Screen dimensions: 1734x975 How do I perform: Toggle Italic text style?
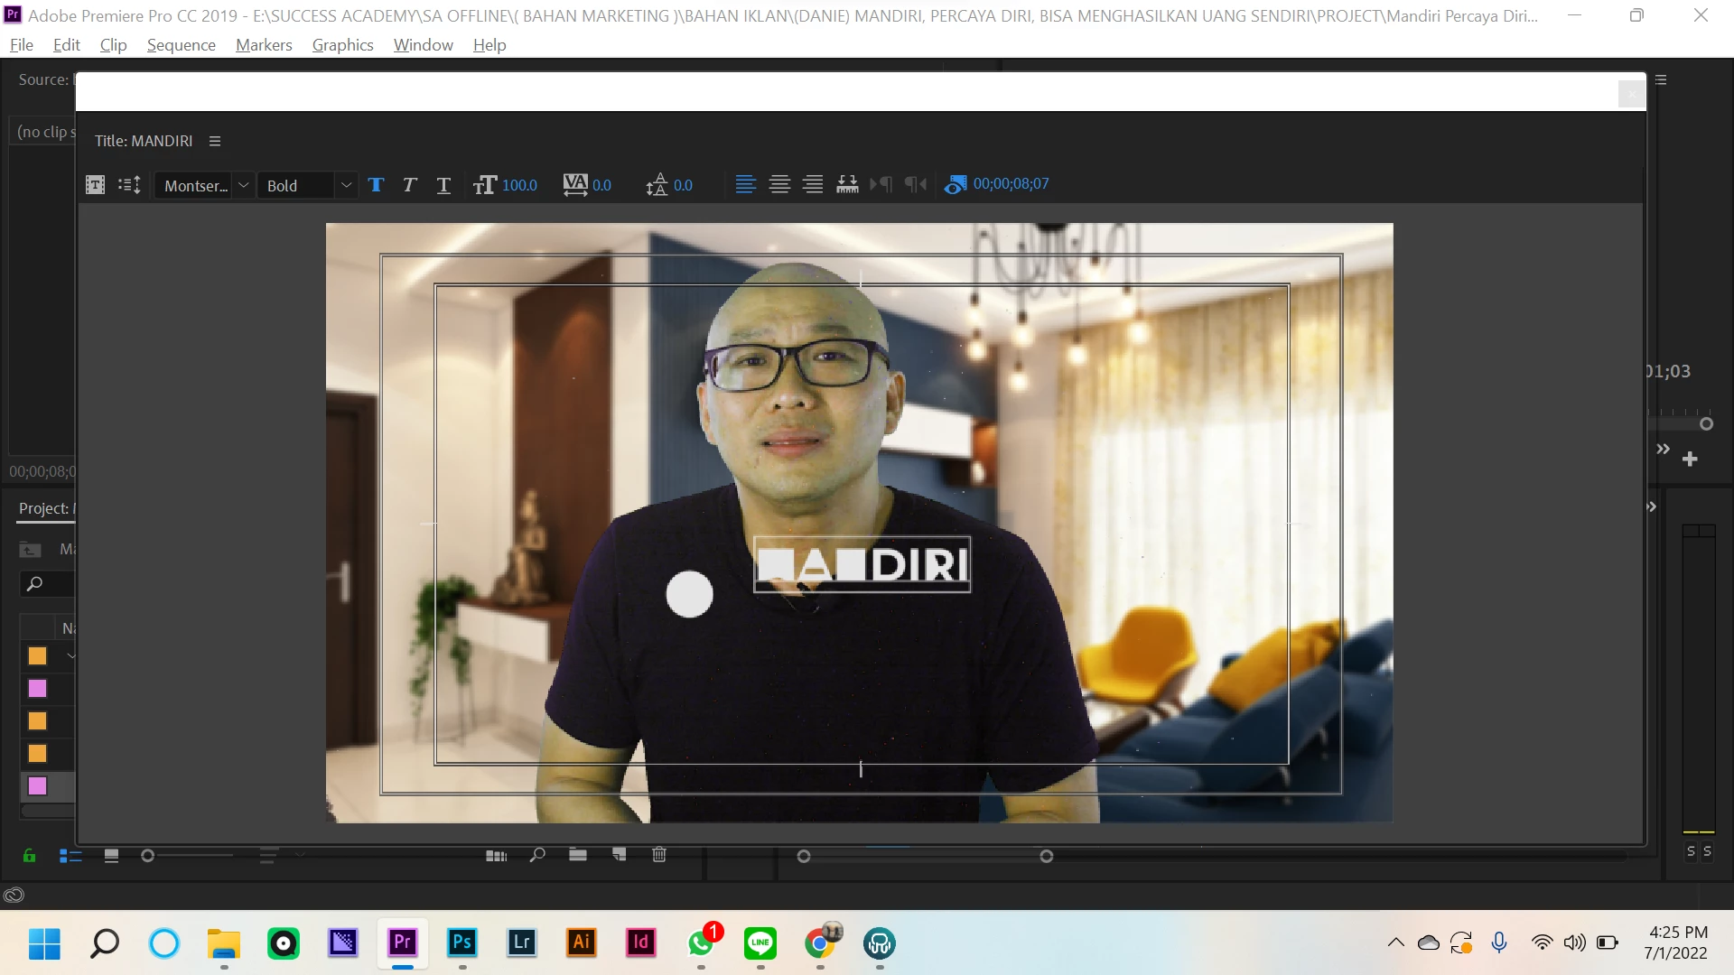click(410, 185)
